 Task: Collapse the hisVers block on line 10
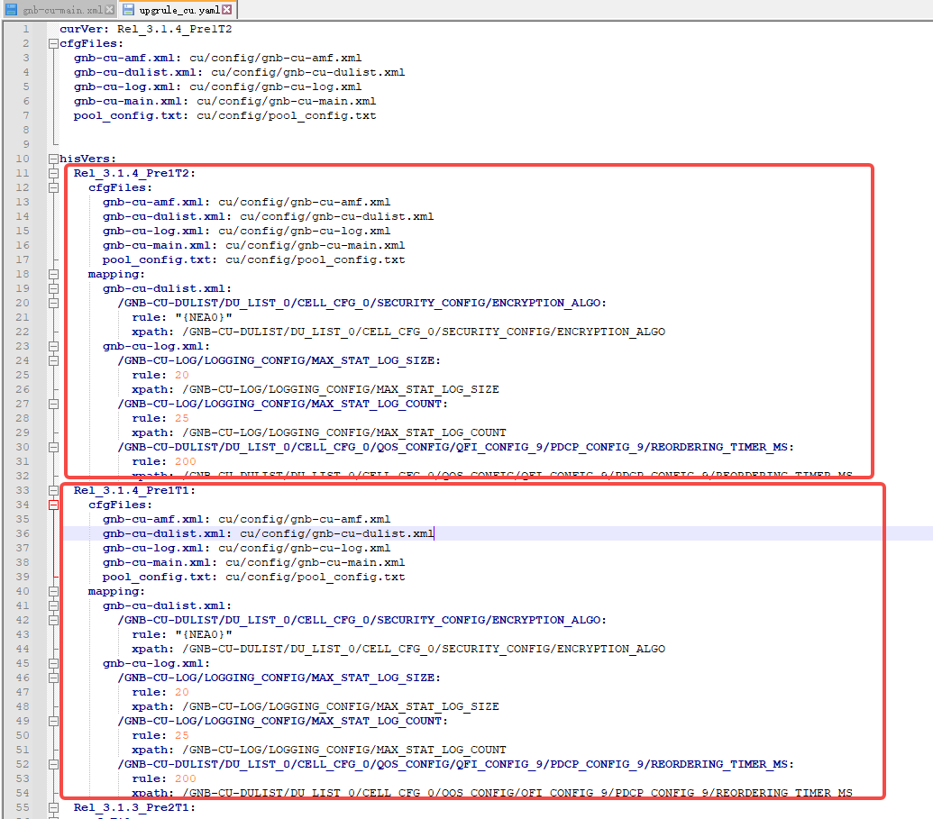53,159
